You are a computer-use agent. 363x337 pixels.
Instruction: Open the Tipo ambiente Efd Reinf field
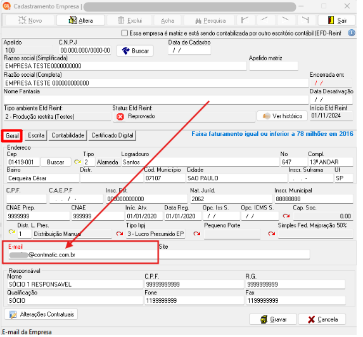pos(57,116)
